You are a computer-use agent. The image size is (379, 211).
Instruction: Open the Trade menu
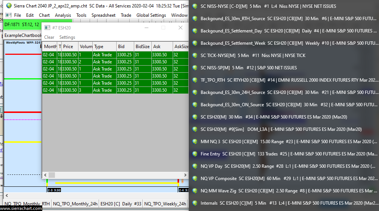(126, 15)
